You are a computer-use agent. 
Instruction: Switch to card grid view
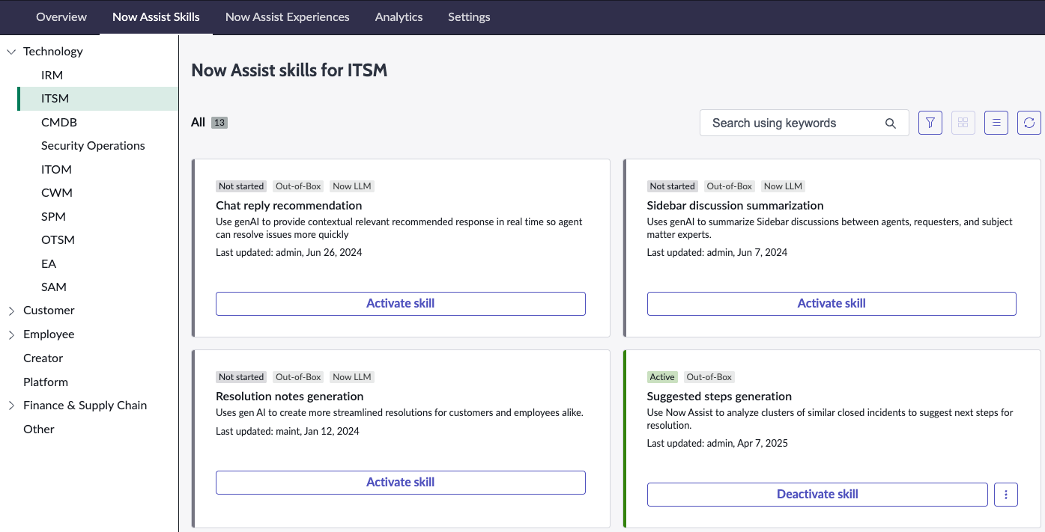point(963,123)
